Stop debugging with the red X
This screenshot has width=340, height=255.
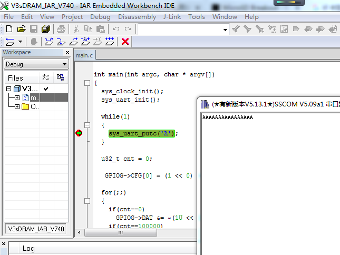click(x=125, y=41)
